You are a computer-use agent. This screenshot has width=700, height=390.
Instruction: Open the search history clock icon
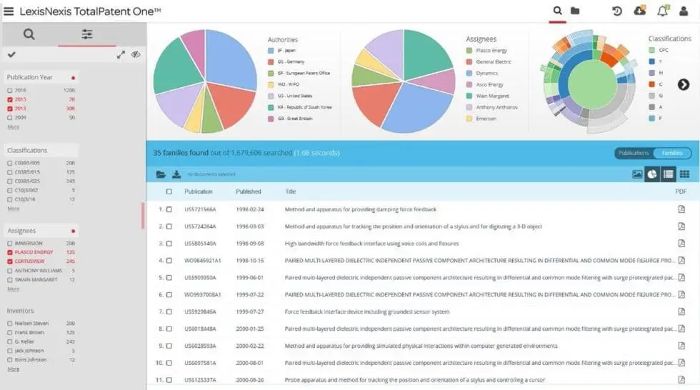(617, 11)
